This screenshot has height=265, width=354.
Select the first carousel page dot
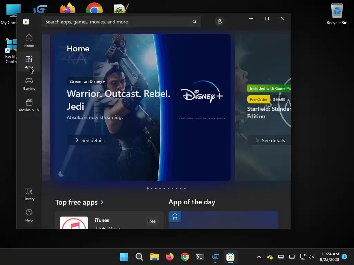(148, 188)
